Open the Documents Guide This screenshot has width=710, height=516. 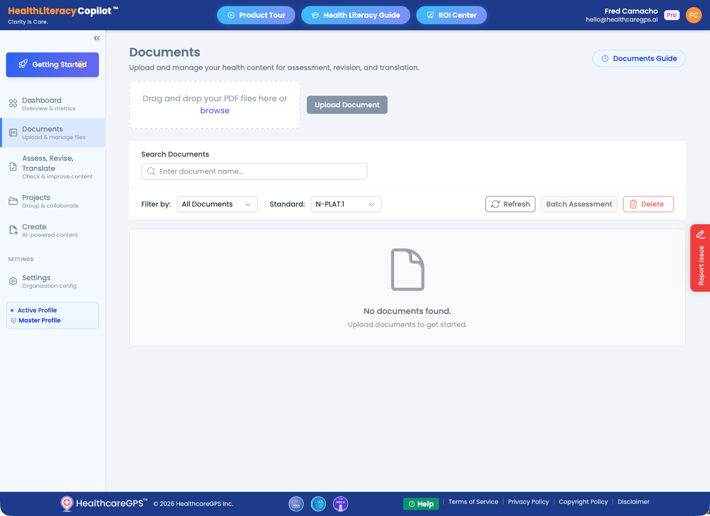(x=639, y=58)
